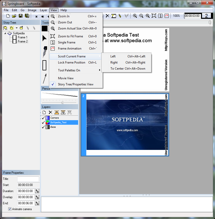This screenshot has height=219, width=215.
Task: Click the Frame Animation toolbar icon
Action: click(167, 16)
